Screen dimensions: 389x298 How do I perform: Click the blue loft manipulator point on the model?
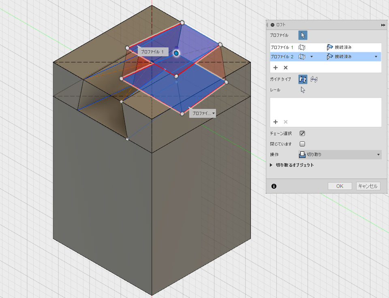tap(176, 53)
